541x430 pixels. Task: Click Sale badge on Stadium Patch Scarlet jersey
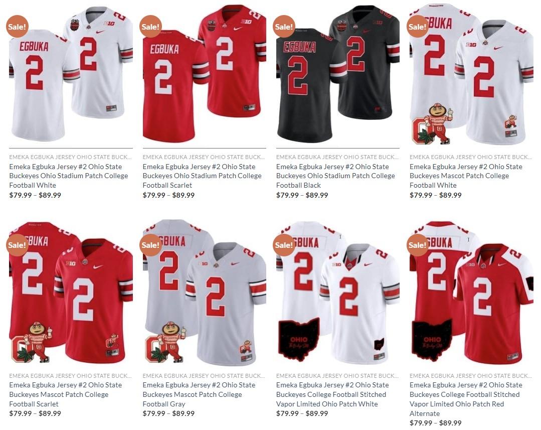pyautogui.click(x=150, y=26)
